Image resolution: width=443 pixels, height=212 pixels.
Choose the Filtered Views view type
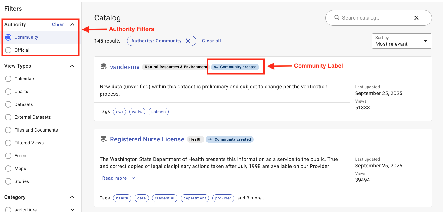pyautogui.click(x=8, y=143)
